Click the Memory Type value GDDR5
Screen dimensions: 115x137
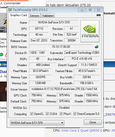pos(40,77)
